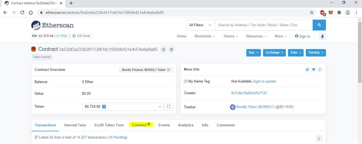Switch to the Erc20 Token Txns tab
The height and width of the screenshot is (144, 362).
click(x=109, y=125)
